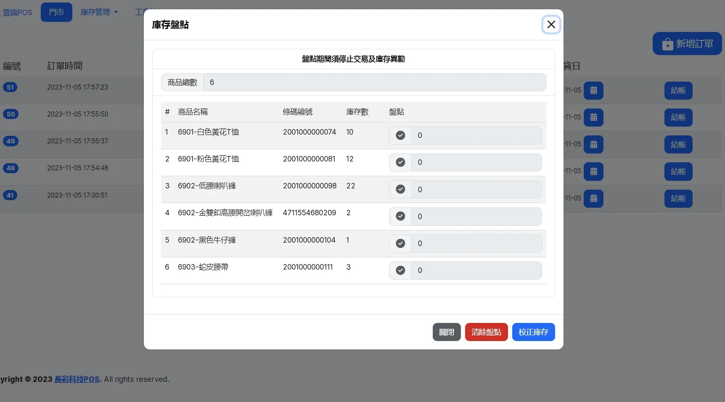Click check icon for 6902-金雙釦高腰開岔喇叭褲
This screenshot has height=402, width=725.
(400, 216)
